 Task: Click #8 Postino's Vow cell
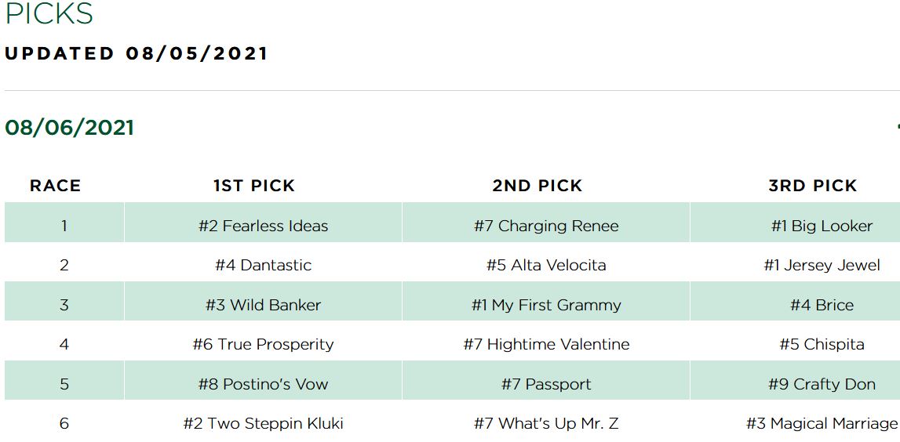point(263,383)
